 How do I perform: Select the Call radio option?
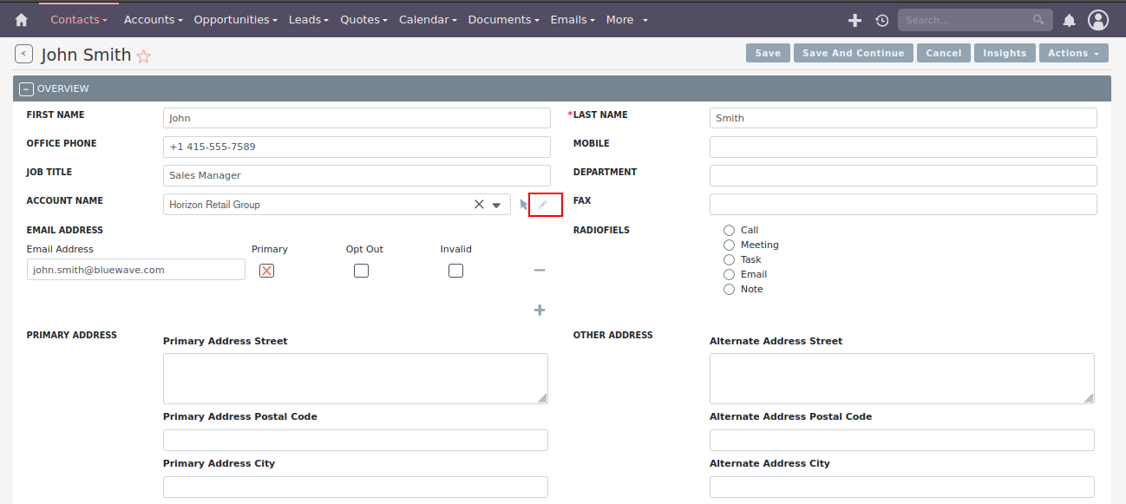[729, 230]
